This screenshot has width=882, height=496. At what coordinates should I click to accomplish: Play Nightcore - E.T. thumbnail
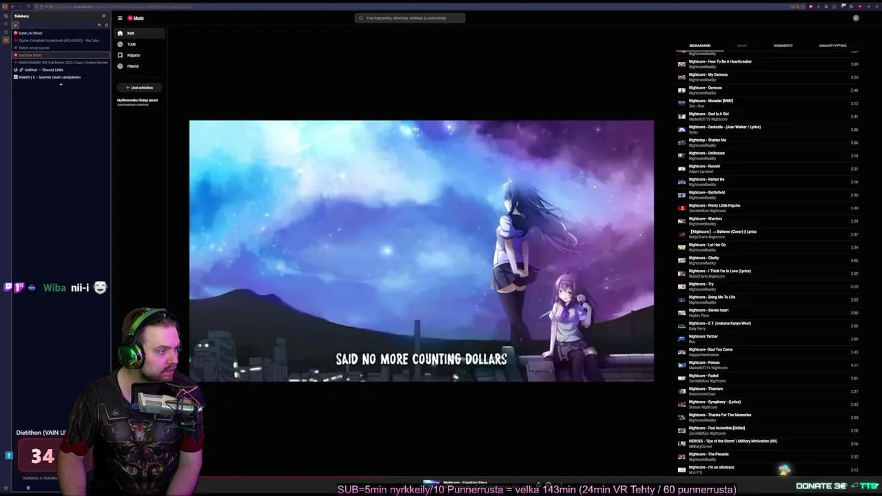(x=681, y=326)
